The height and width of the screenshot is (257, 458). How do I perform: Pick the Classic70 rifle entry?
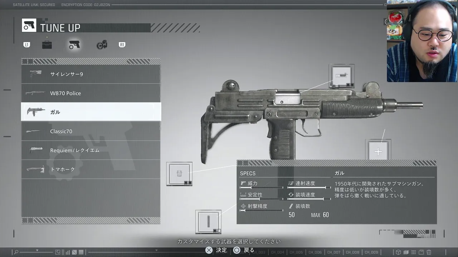91,131
